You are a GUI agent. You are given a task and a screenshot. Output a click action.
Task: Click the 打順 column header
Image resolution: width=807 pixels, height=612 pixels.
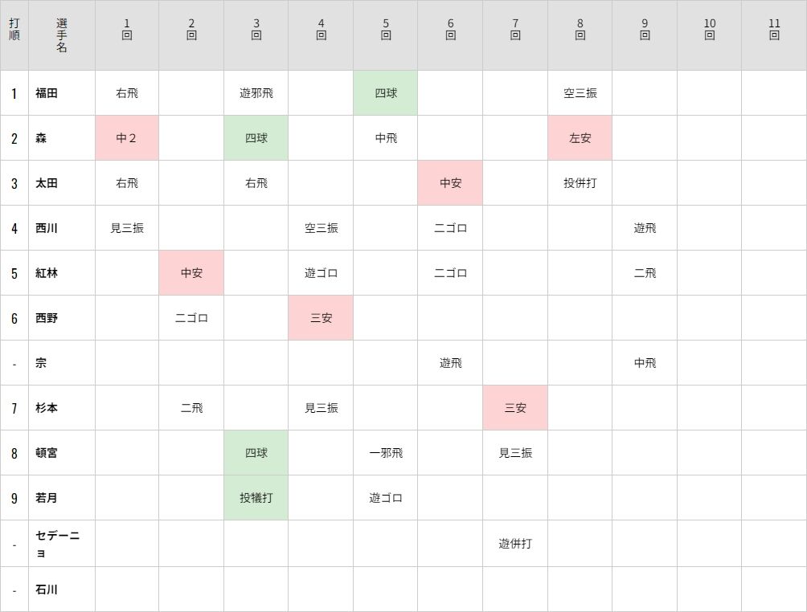[14, 35]
